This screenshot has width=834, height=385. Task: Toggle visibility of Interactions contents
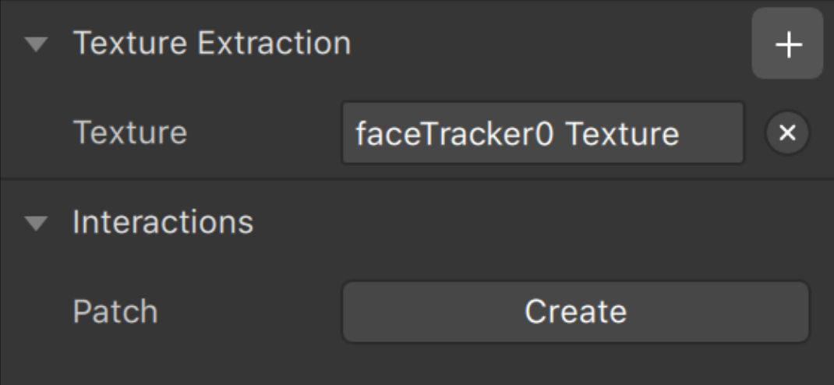pos(36,222)
